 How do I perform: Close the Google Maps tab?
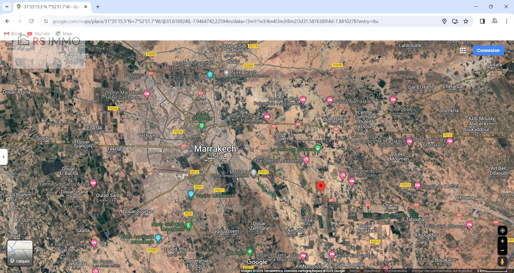(86, 7)
